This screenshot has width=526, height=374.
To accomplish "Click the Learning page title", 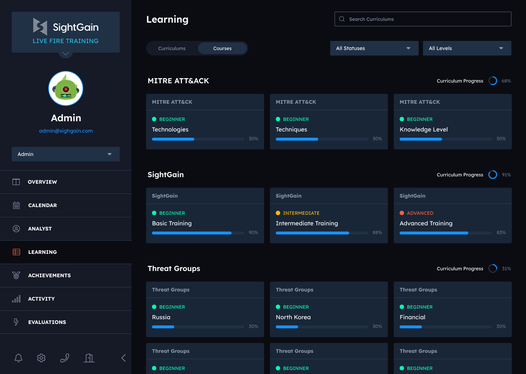I will point(167,19).
